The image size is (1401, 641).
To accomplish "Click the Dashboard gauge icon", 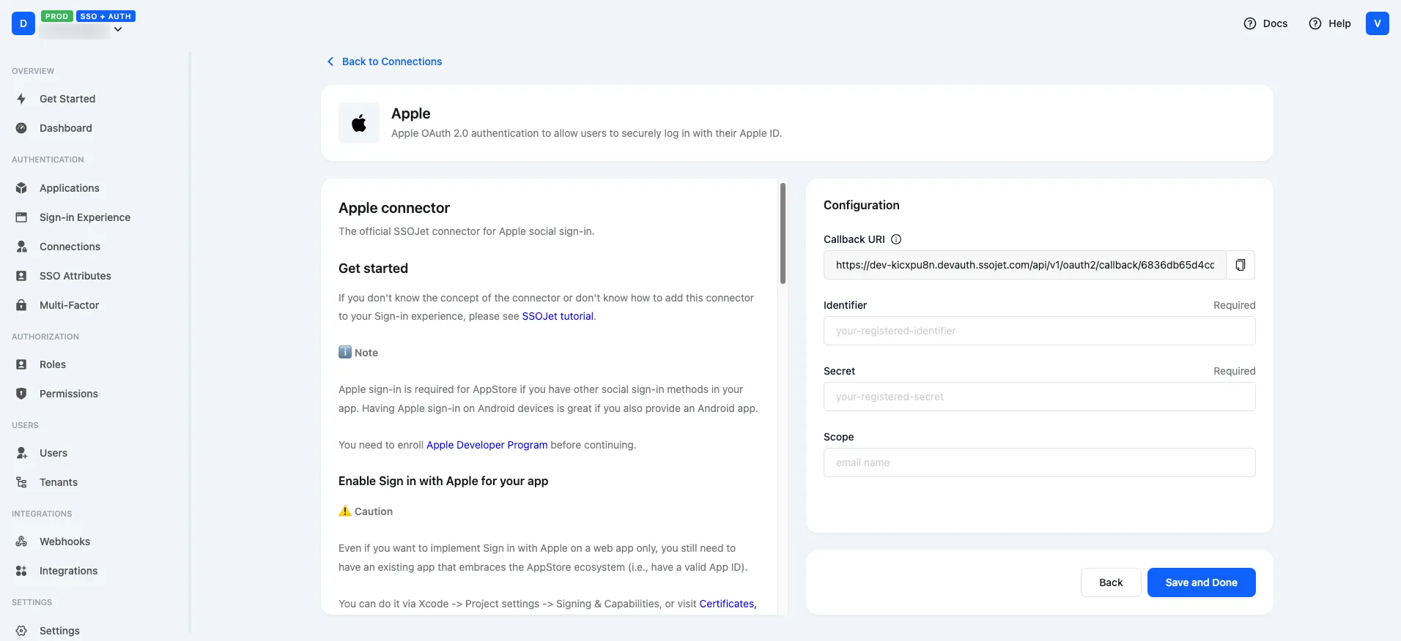I will point(21,128).
